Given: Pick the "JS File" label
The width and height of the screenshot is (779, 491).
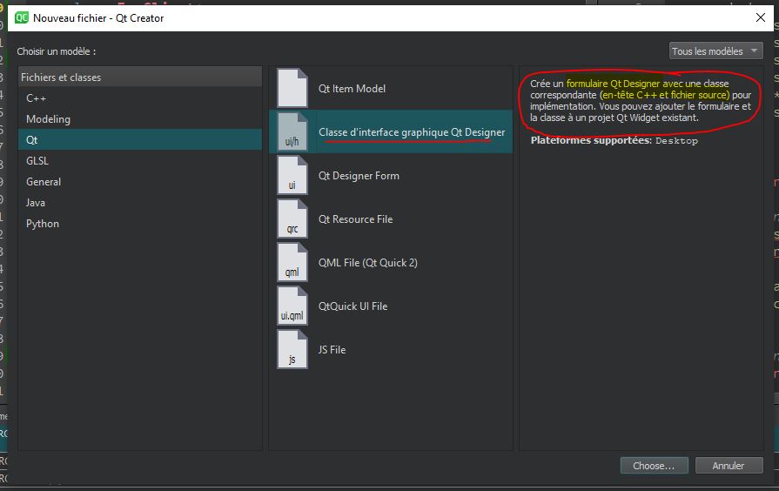Looking at the screenshot, I should click(332, 349).
